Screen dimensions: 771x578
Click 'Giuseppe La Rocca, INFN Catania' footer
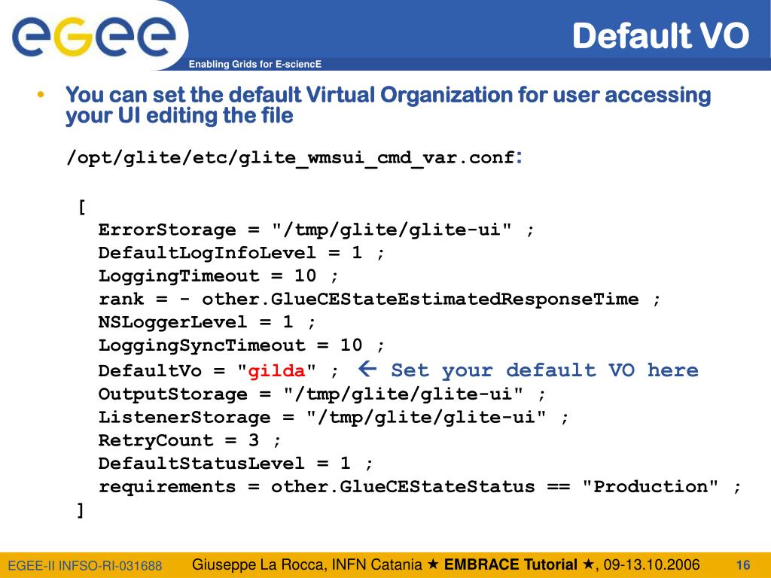pos(307,564)
